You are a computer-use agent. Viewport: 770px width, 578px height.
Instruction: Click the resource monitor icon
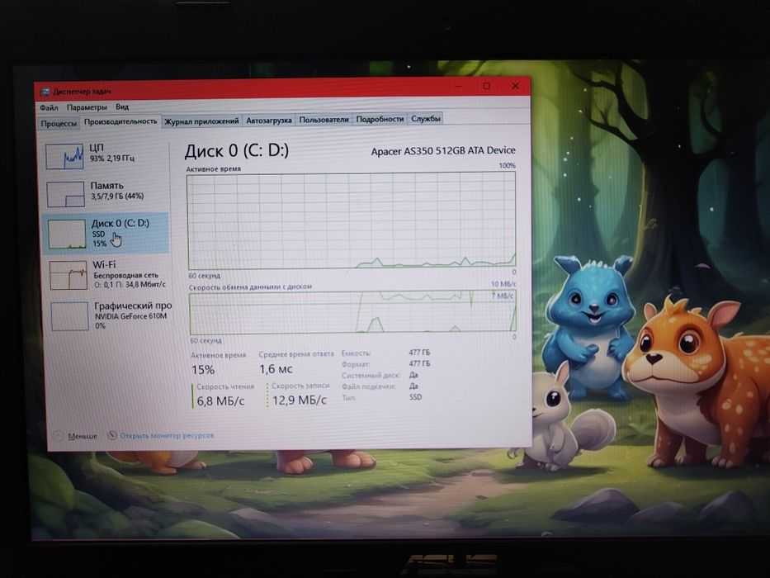click(x=112, y=435)
